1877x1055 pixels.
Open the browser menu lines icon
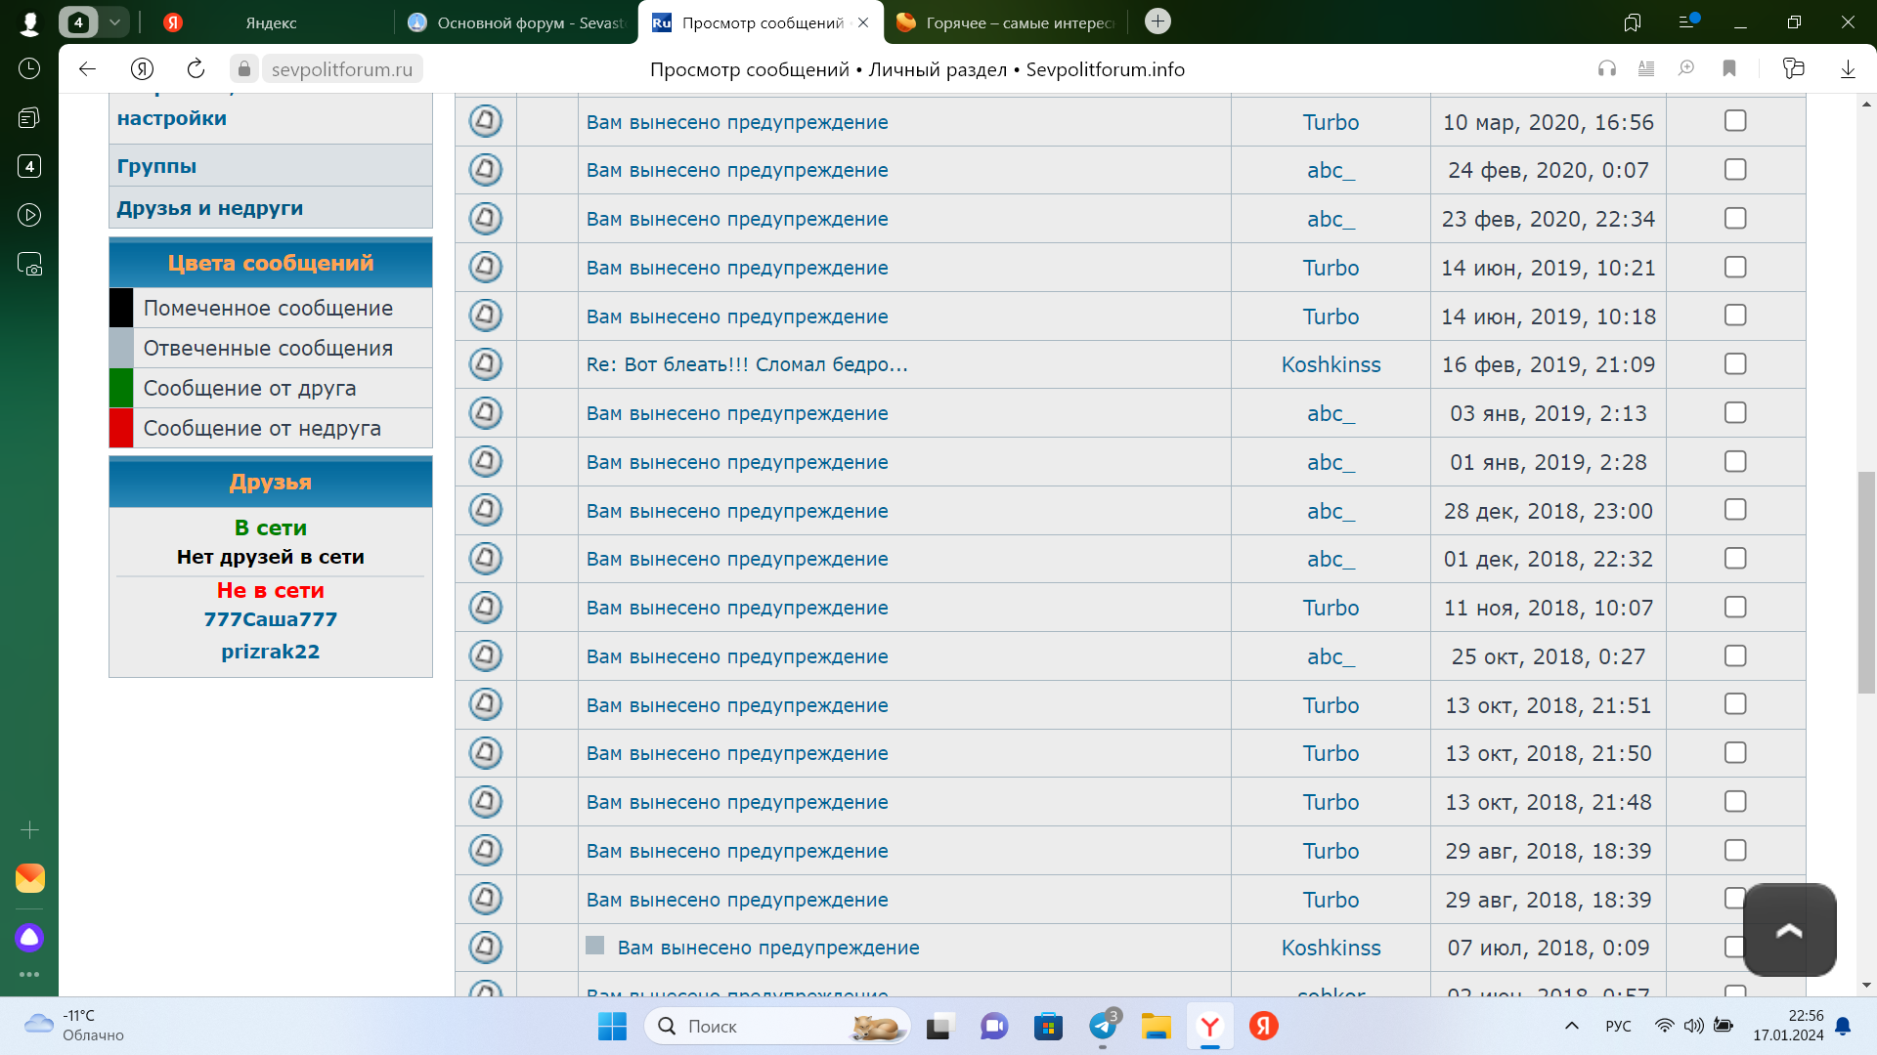point(1687,21)
